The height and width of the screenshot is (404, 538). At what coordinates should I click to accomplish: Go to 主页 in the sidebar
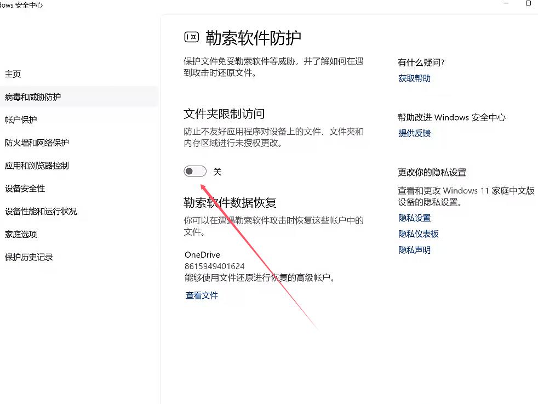(13, 74)
